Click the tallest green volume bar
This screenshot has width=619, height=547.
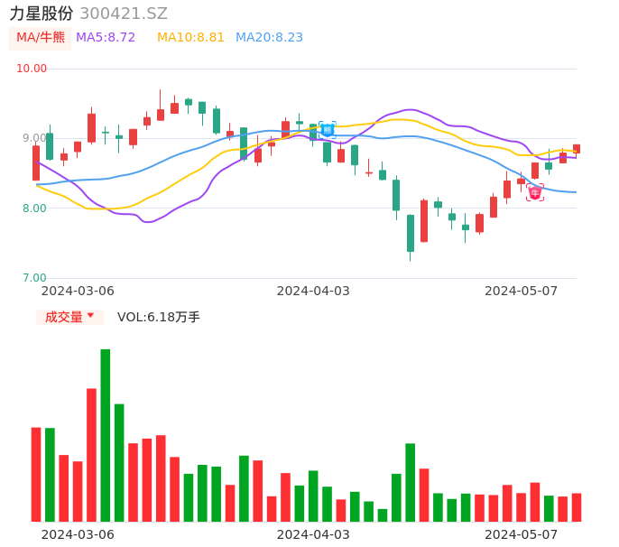coord(106,434)
